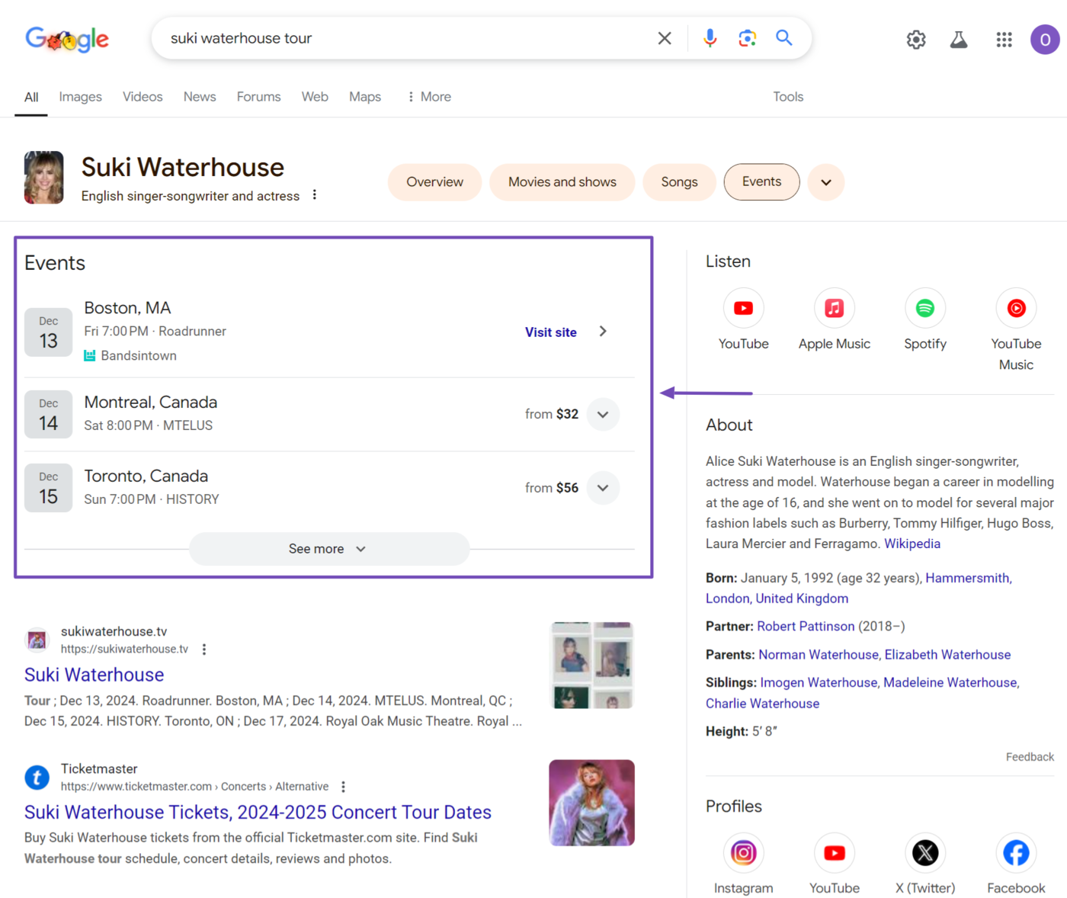Select the Movies and shows chip
1067x898 pixels.
tap(562, 182)
